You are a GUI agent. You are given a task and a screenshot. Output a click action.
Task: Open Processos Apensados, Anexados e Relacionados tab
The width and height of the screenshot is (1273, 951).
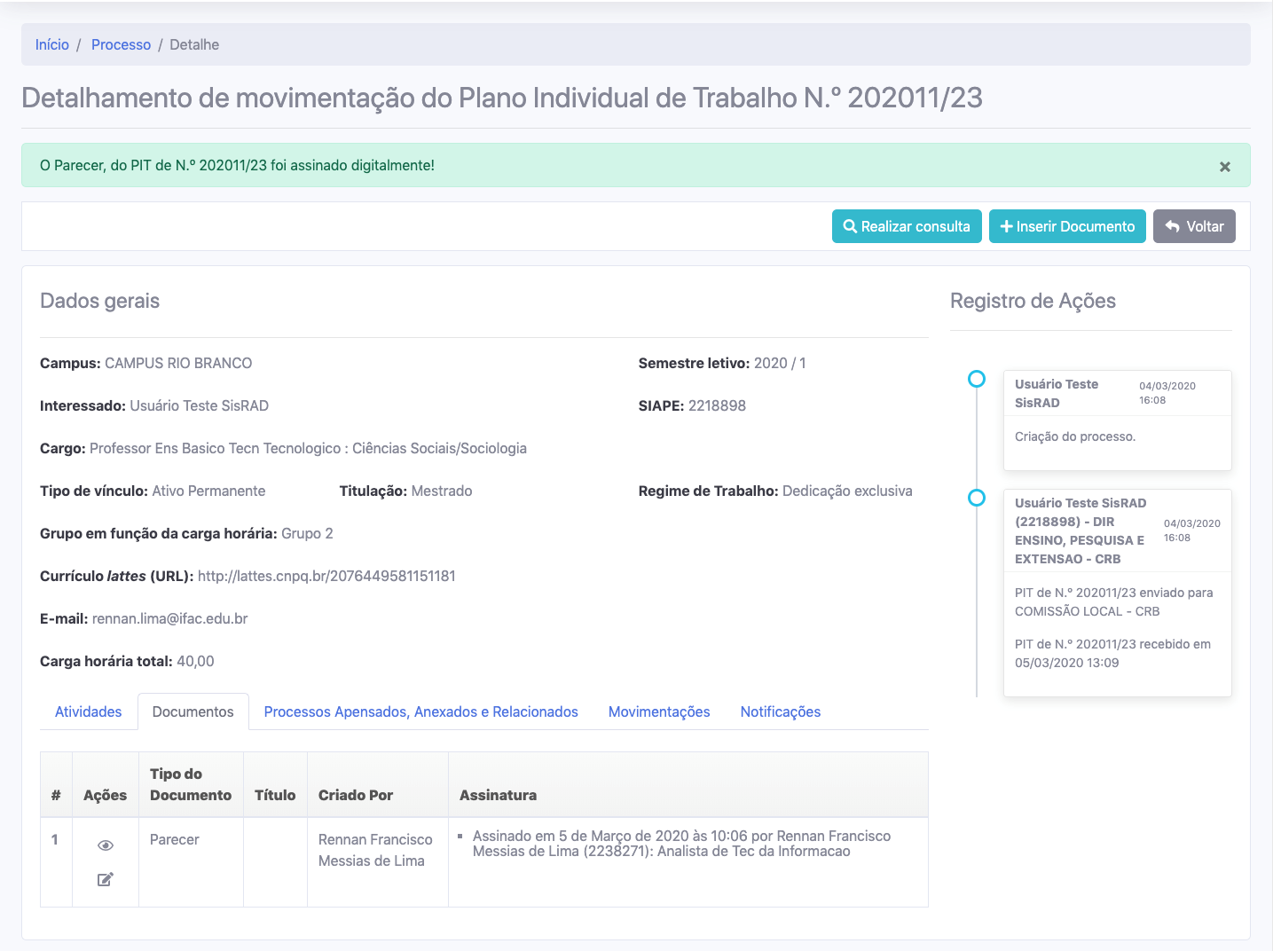420,711
